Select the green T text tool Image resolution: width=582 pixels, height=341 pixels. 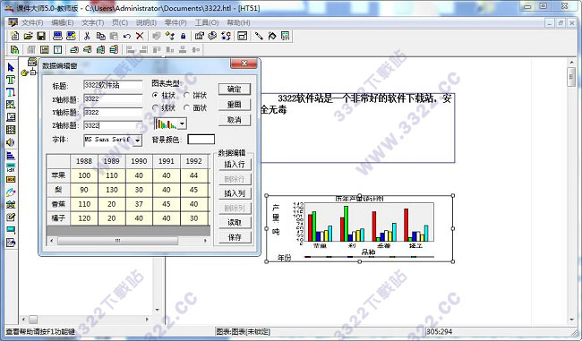click(11, 80)
